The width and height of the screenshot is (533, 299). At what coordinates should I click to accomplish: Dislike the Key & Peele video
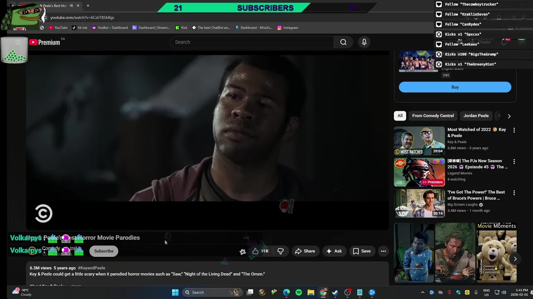(x=281, y=251)
